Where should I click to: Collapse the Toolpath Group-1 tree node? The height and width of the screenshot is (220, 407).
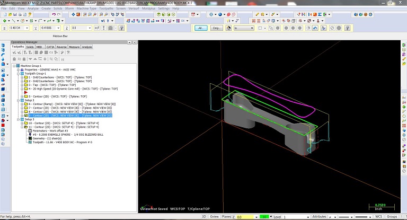(x=17, y=73)
